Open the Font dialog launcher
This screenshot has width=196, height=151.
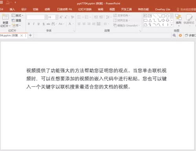(x=74, y=31)
